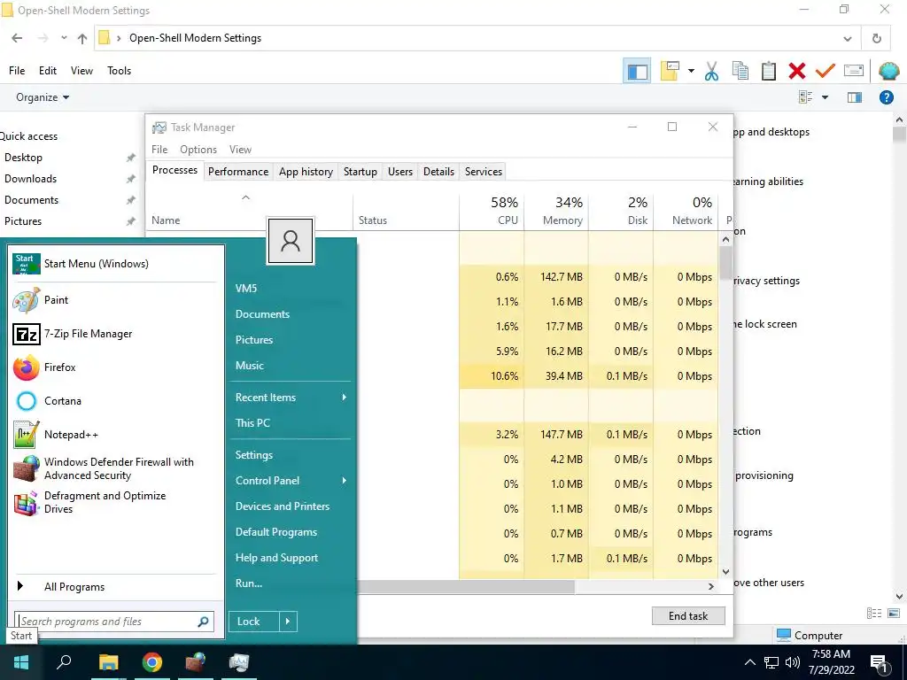The image size is (907, 680).
Task: Click the Windows Start button
Action: [21, 661]
